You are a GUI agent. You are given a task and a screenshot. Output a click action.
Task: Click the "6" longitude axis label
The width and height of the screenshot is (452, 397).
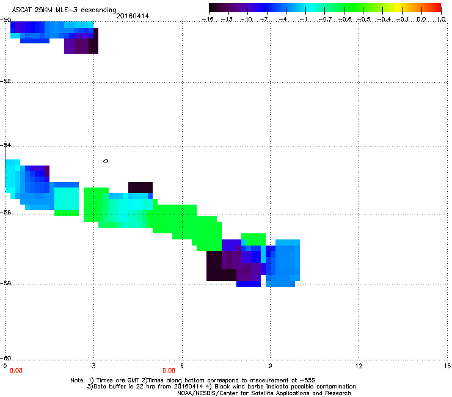tap(182, 366)
